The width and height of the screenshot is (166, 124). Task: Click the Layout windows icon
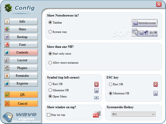tap(7, 60)
